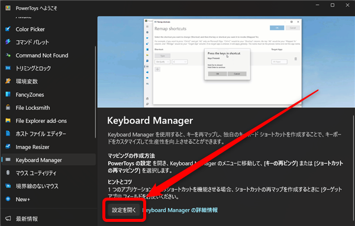Click the 設定を開く button
This screenshot has width=355, height=226.
124,210
